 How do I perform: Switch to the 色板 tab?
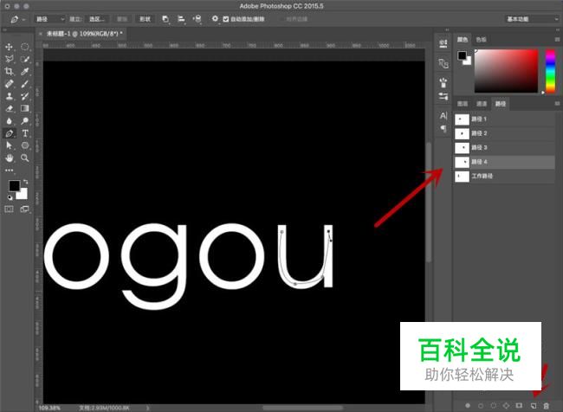tap(481, 40)
